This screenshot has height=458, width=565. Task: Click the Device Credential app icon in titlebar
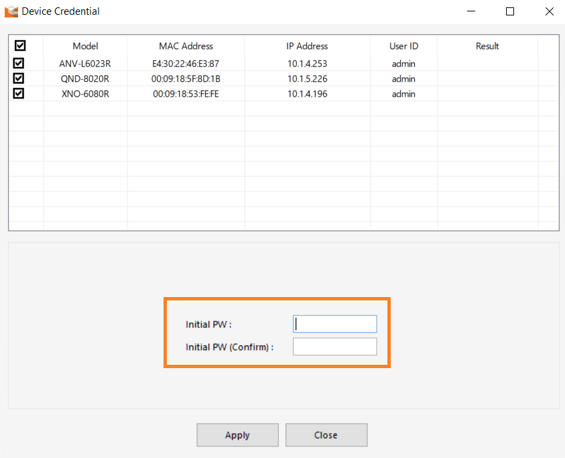9,11
